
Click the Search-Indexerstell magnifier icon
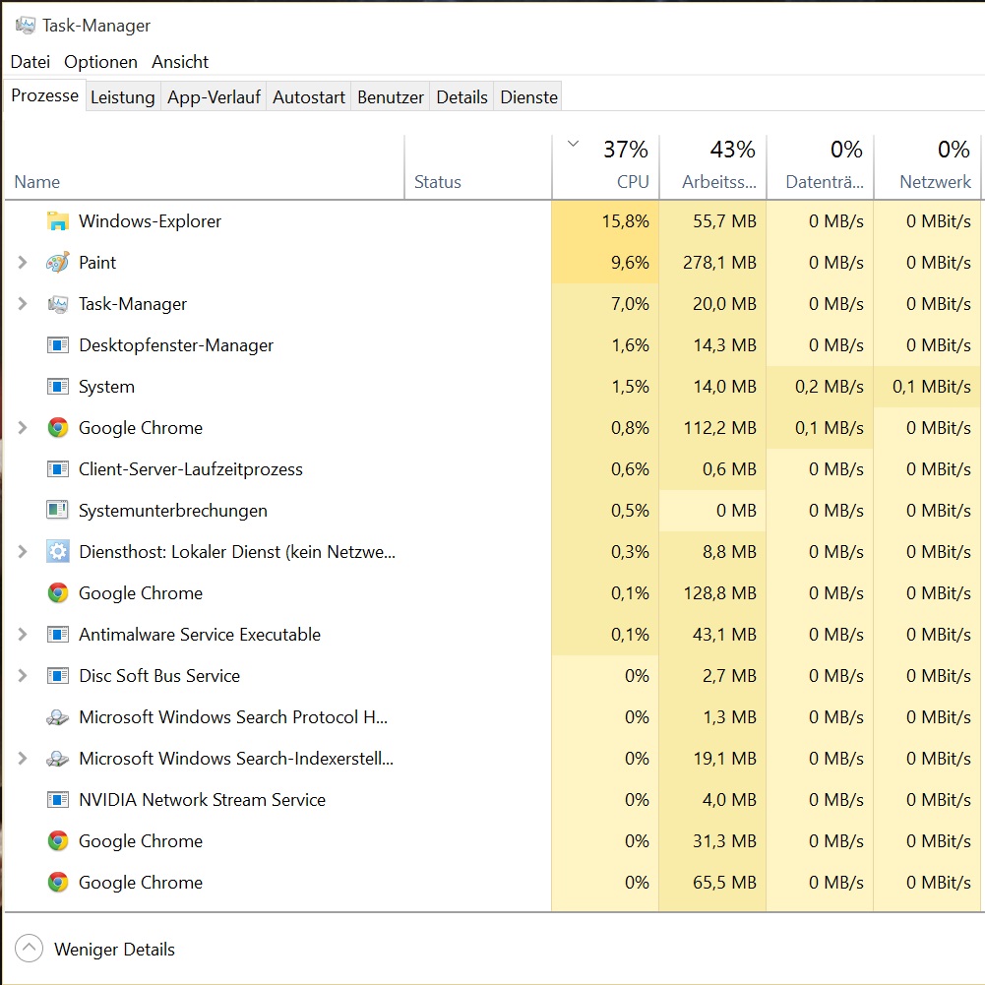tap(58, 759)
